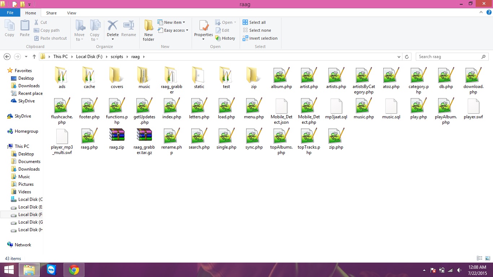This screenshot has width=493, height=277.
Task: Click the New folder icon
Action: (x=148, y=30)
